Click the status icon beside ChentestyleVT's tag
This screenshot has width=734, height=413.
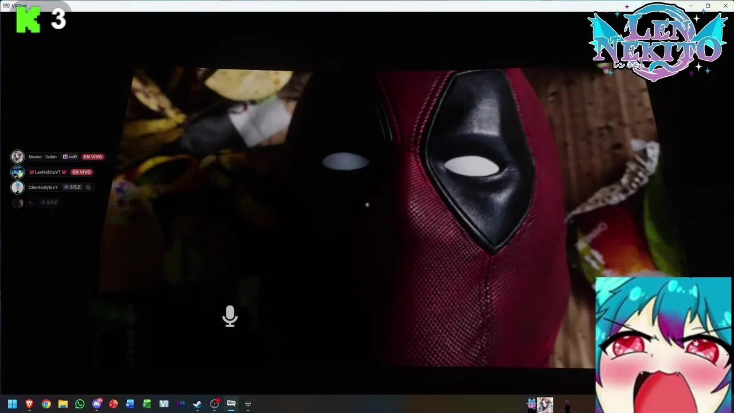88,187
